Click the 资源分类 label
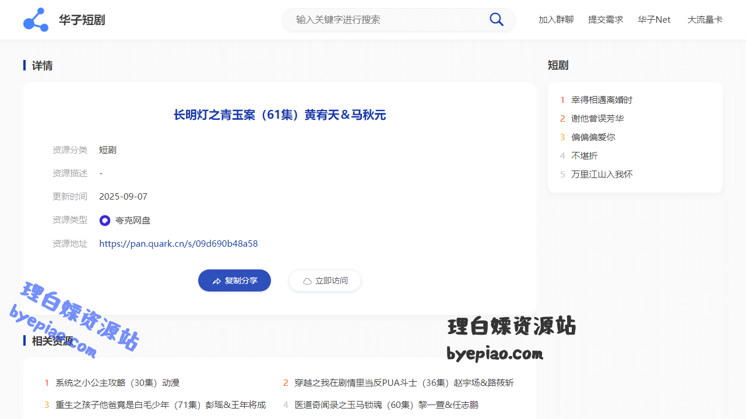This screenshot has height=419, width=746. point(70,150)
